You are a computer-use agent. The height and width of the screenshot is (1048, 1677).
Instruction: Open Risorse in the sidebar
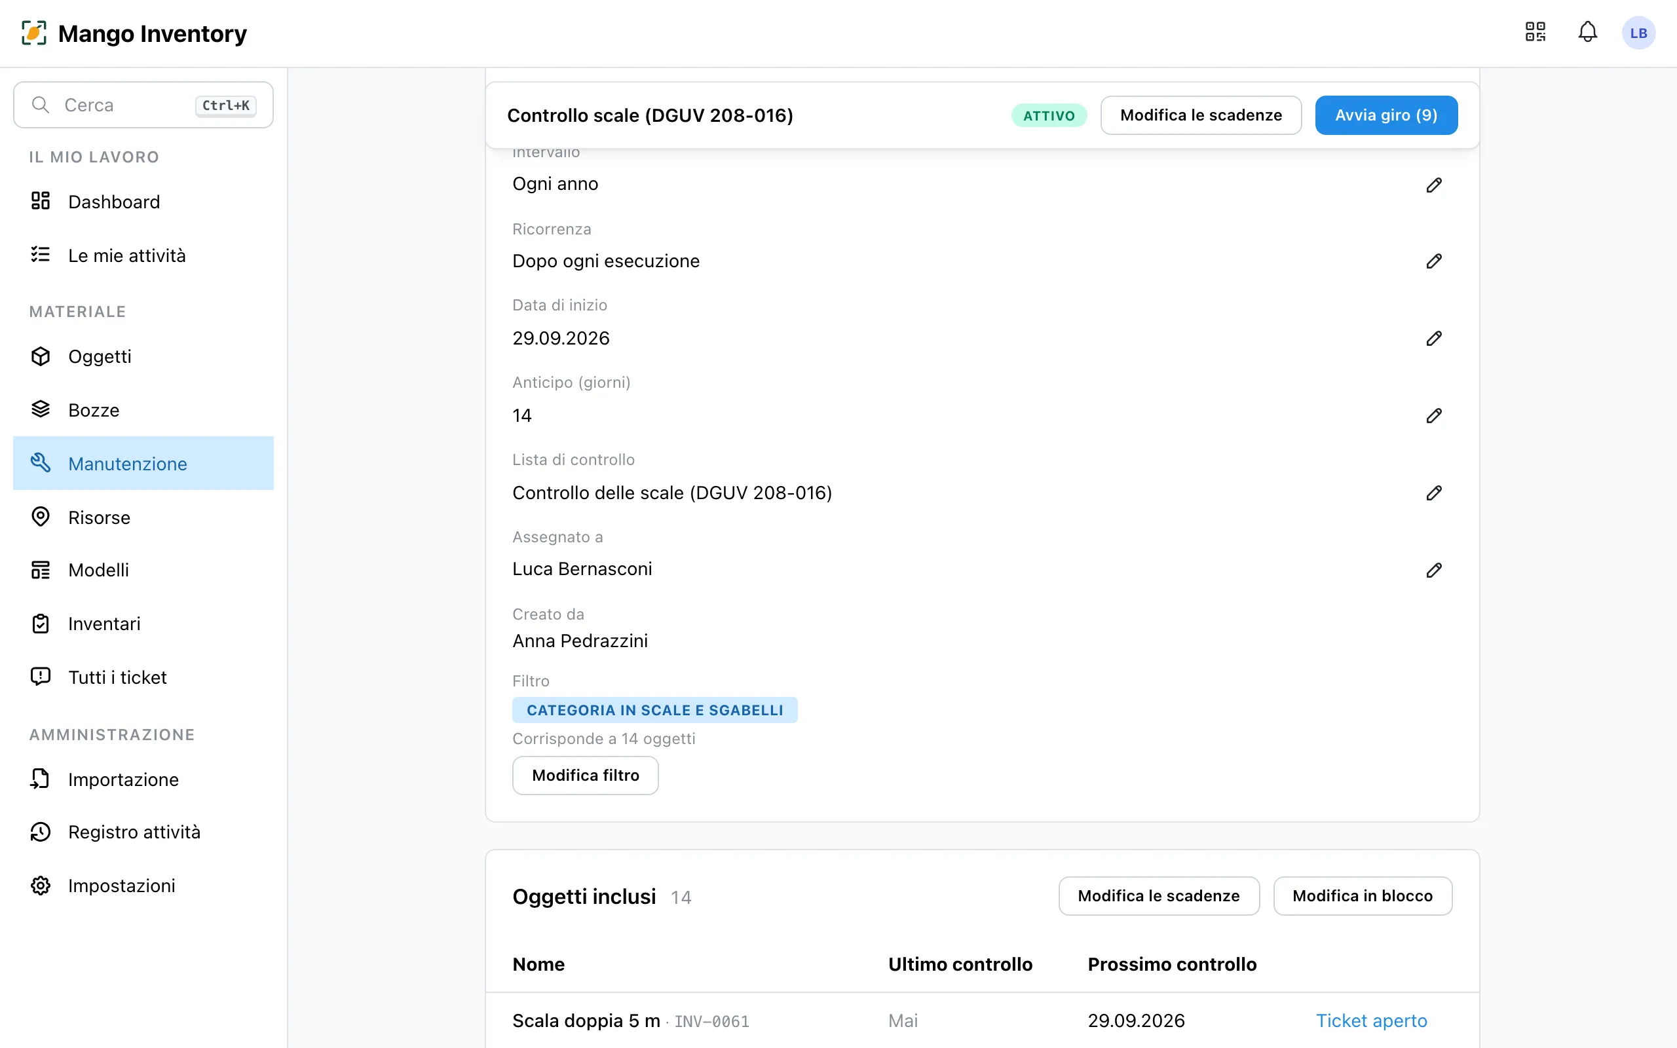coord(143,517)
